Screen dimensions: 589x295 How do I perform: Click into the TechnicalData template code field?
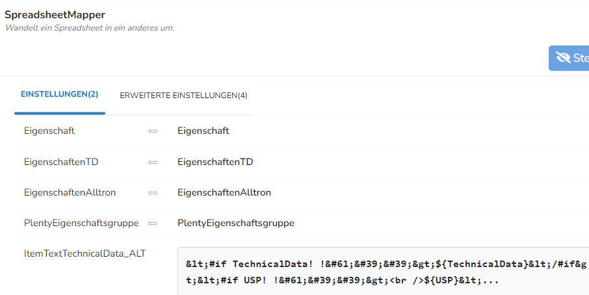pos(383,272)
